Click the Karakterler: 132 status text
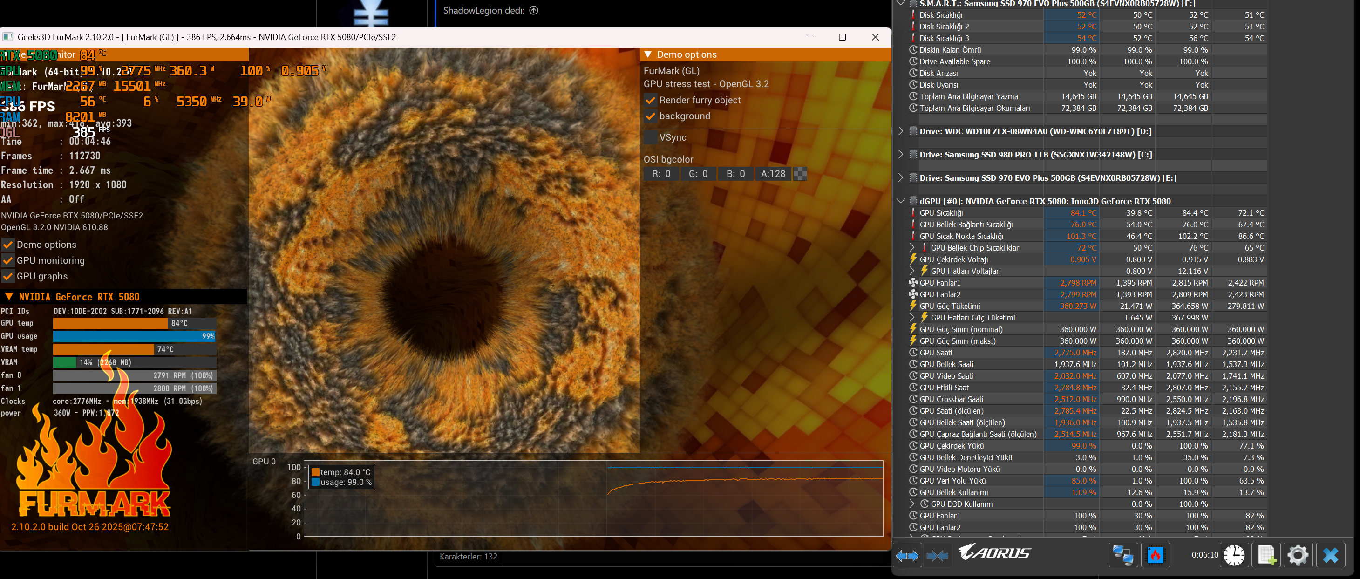Image resolution: width=1360 pixels, height=579 pixels. pos(468,556)
